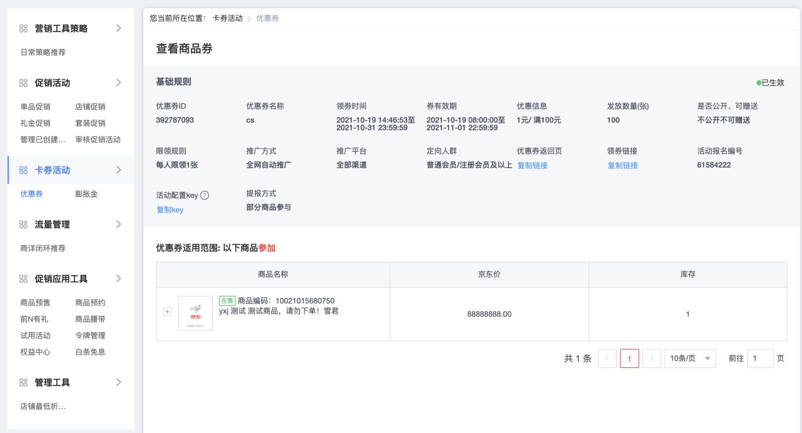Open 管理已创建… menu item

pos(43,139)
